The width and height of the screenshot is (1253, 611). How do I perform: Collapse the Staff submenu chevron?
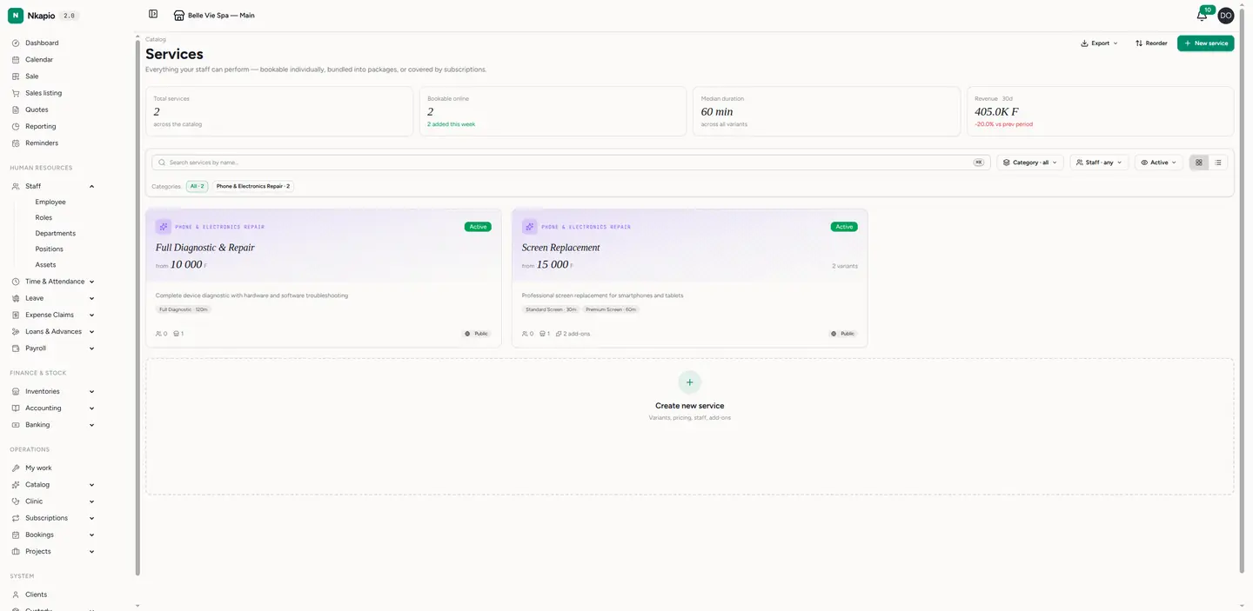click(91, 186)
